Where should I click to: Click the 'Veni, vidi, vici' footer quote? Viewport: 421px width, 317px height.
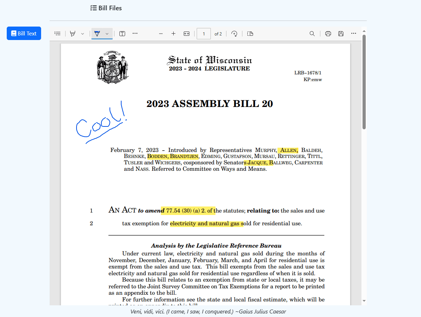pos(208,312)
